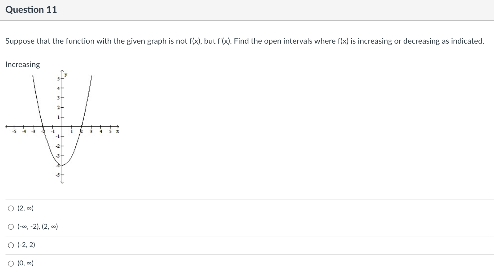Click the parabola graph image

[61, 128]
